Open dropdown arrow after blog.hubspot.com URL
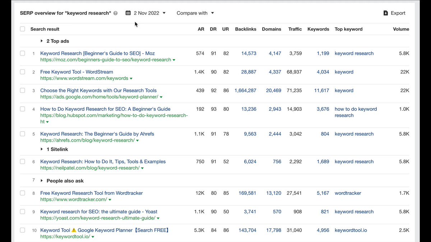 47,122
